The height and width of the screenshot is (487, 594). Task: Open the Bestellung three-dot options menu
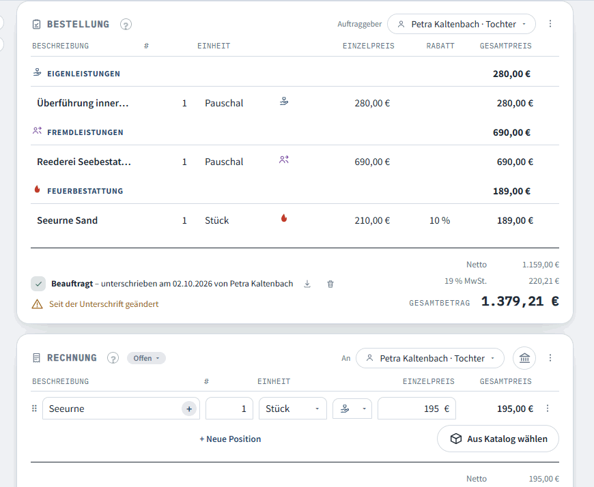click(550, 24)
